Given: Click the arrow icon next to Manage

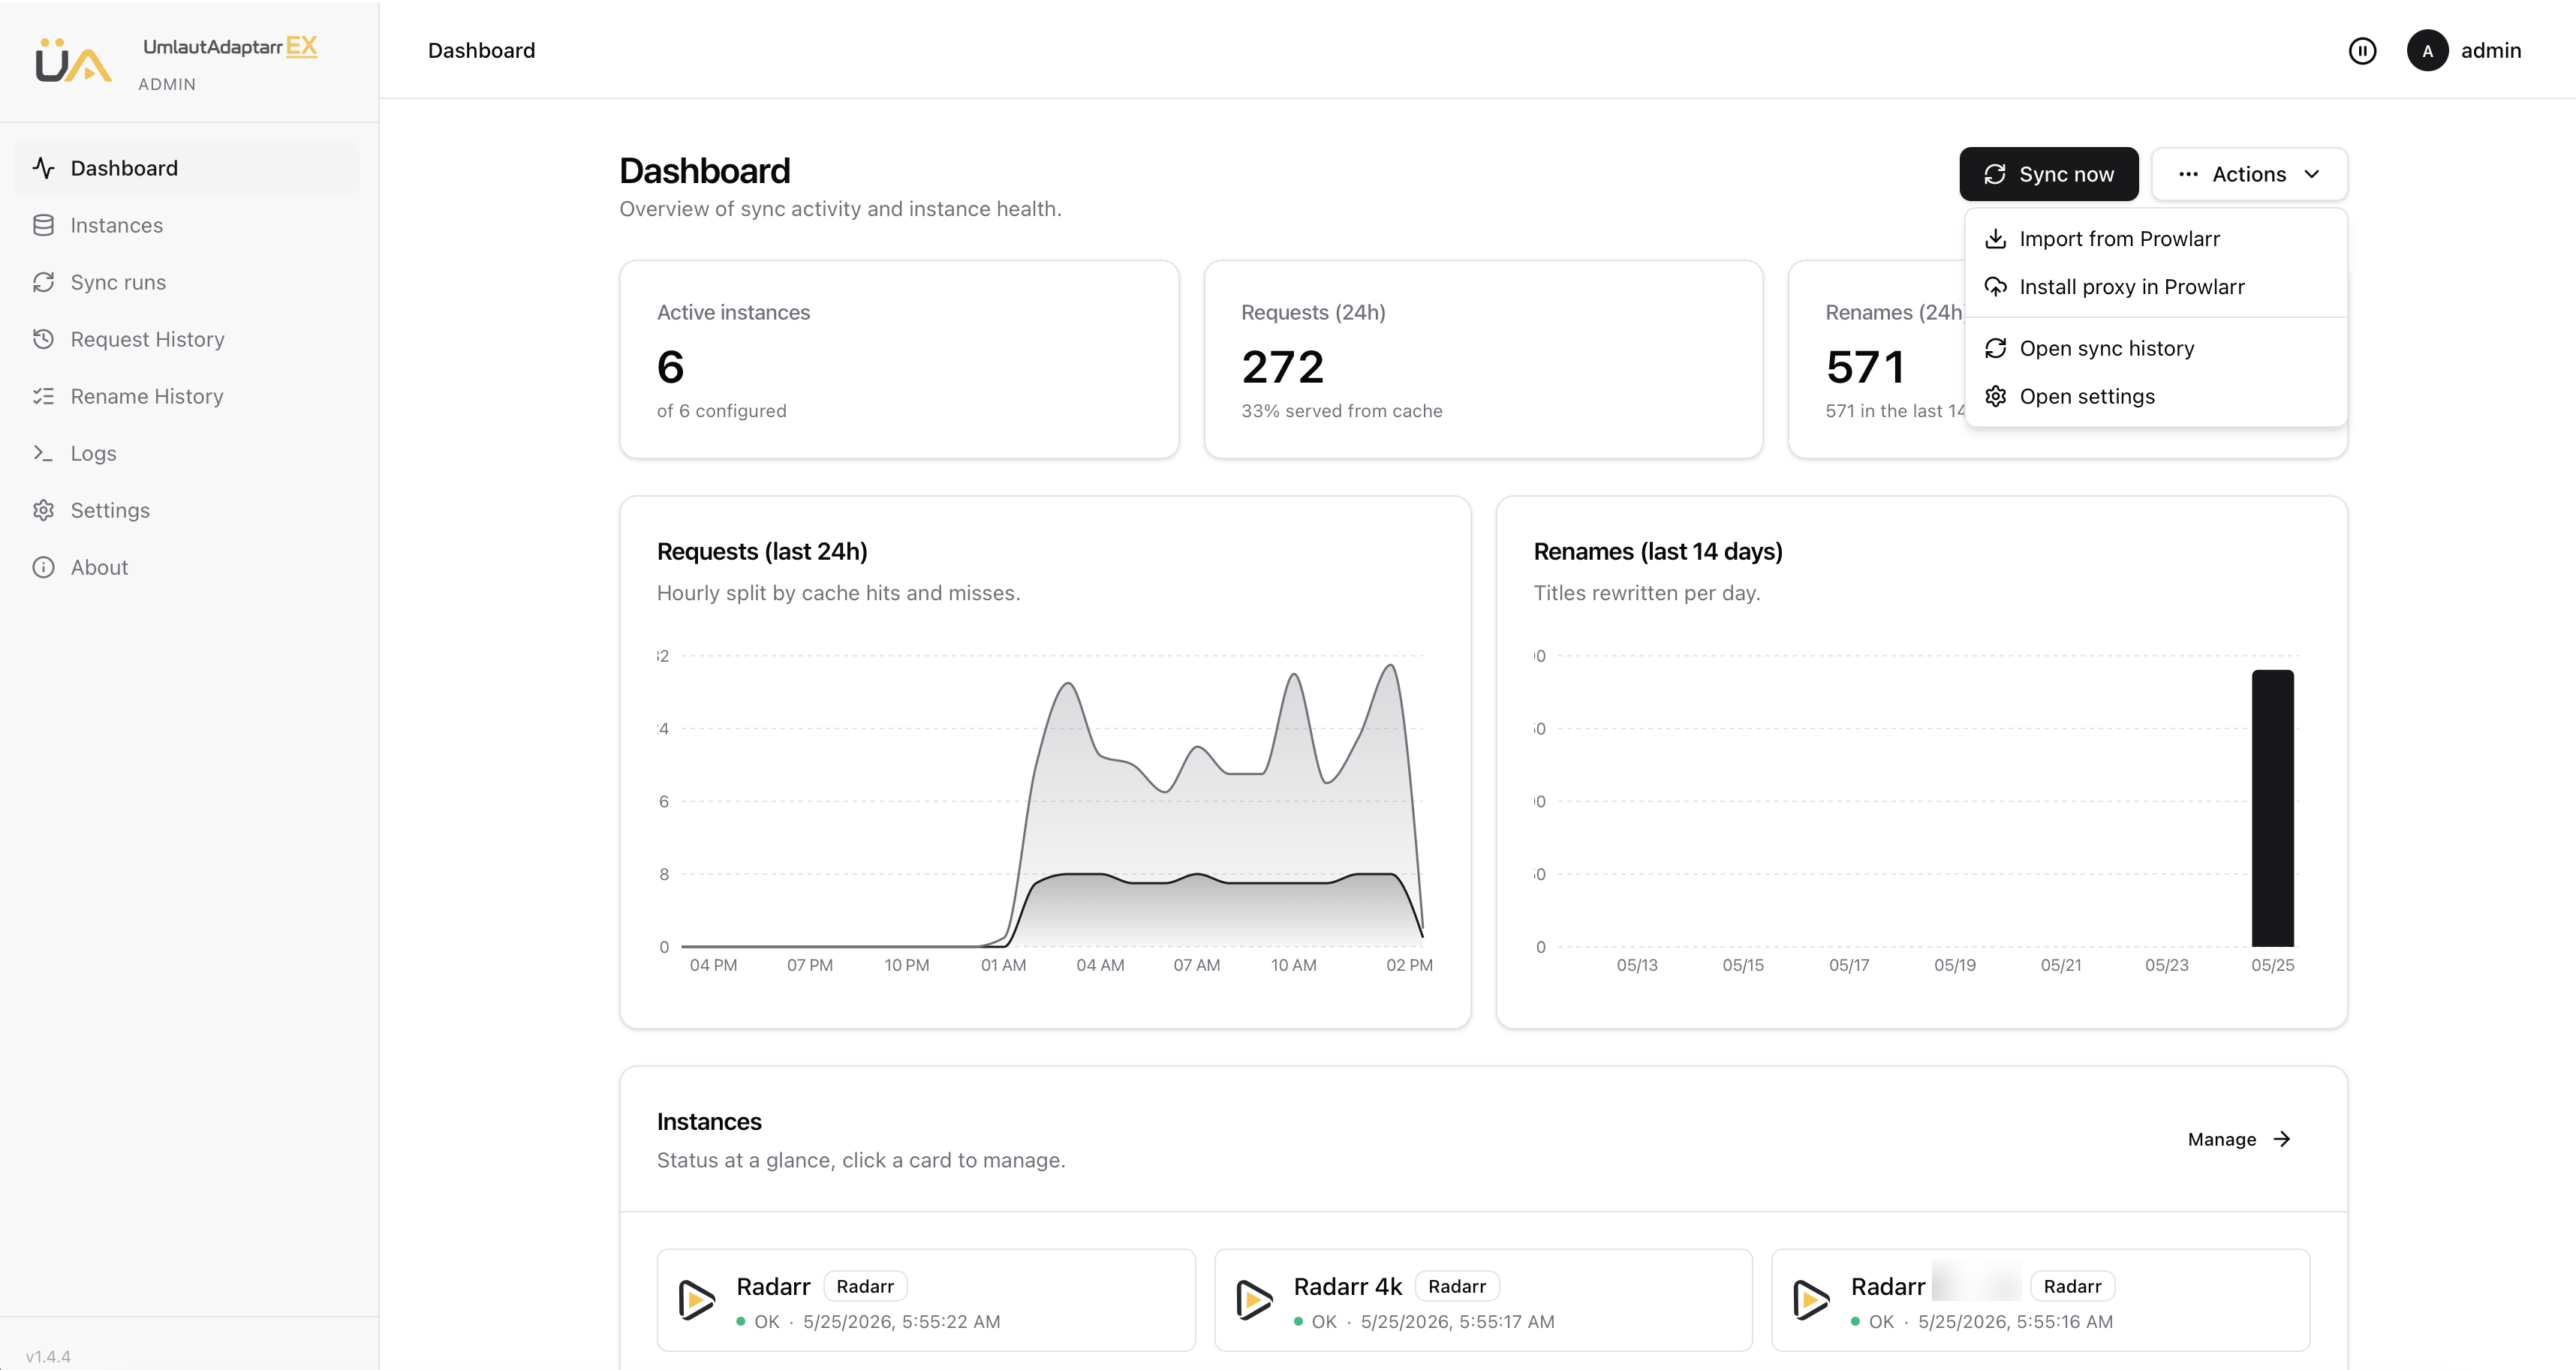Looking at the screenshot, I should click(2282, 1139).
